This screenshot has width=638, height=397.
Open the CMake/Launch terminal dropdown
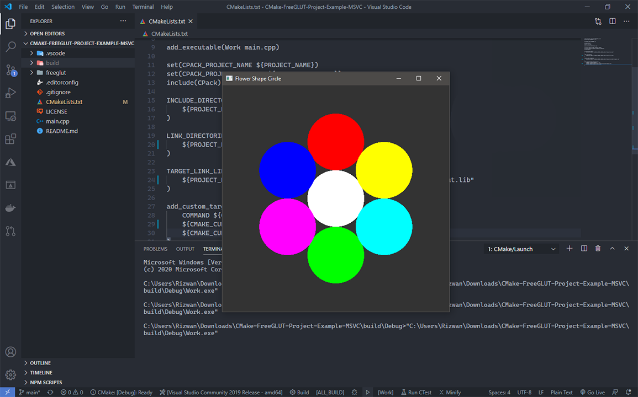click(522, 249)
